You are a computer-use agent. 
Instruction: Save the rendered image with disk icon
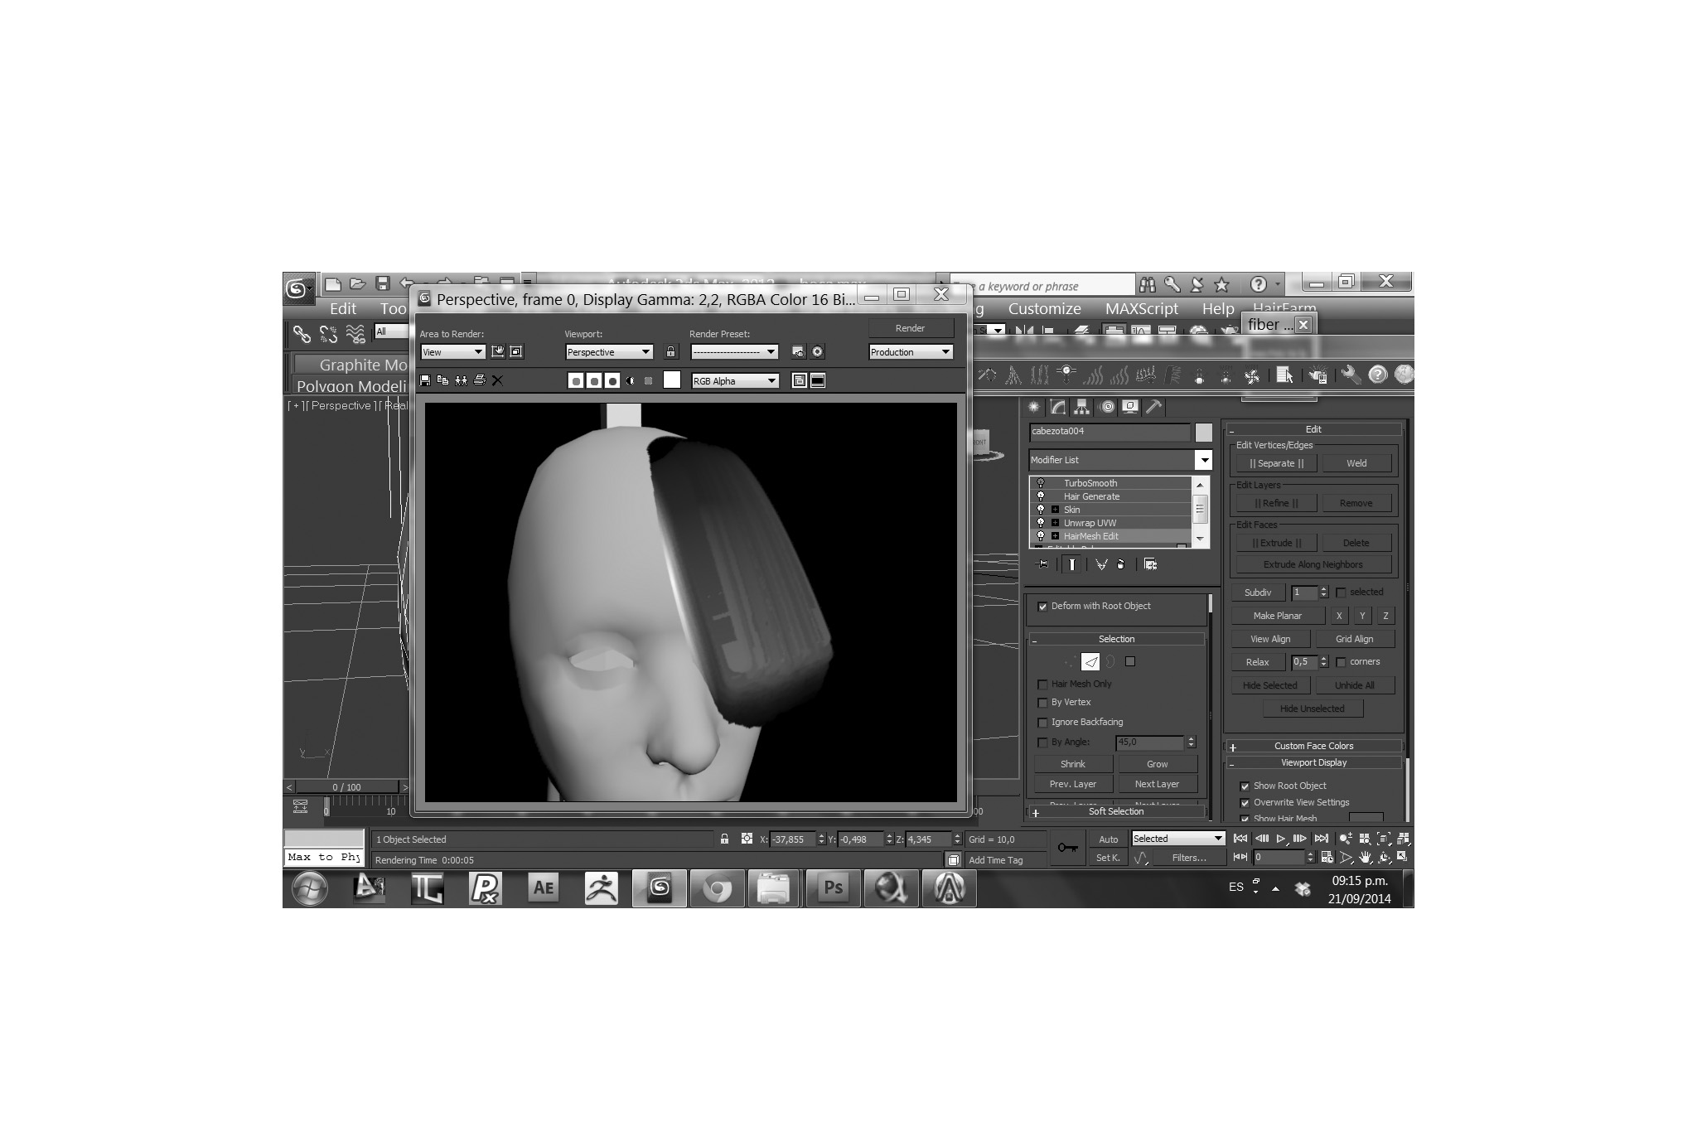pyautogui.click(x=425, y=380)
